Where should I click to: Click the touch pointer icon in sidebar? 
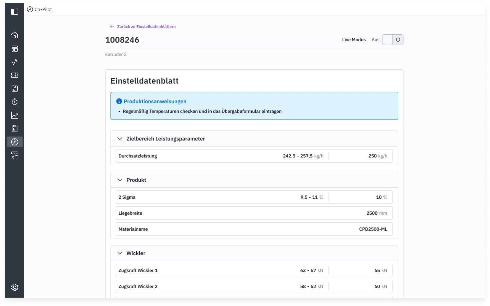tap(15, 155)
